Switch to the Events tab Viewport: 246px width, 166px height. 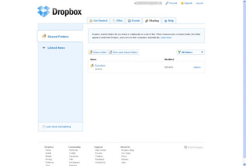point(133,21)
